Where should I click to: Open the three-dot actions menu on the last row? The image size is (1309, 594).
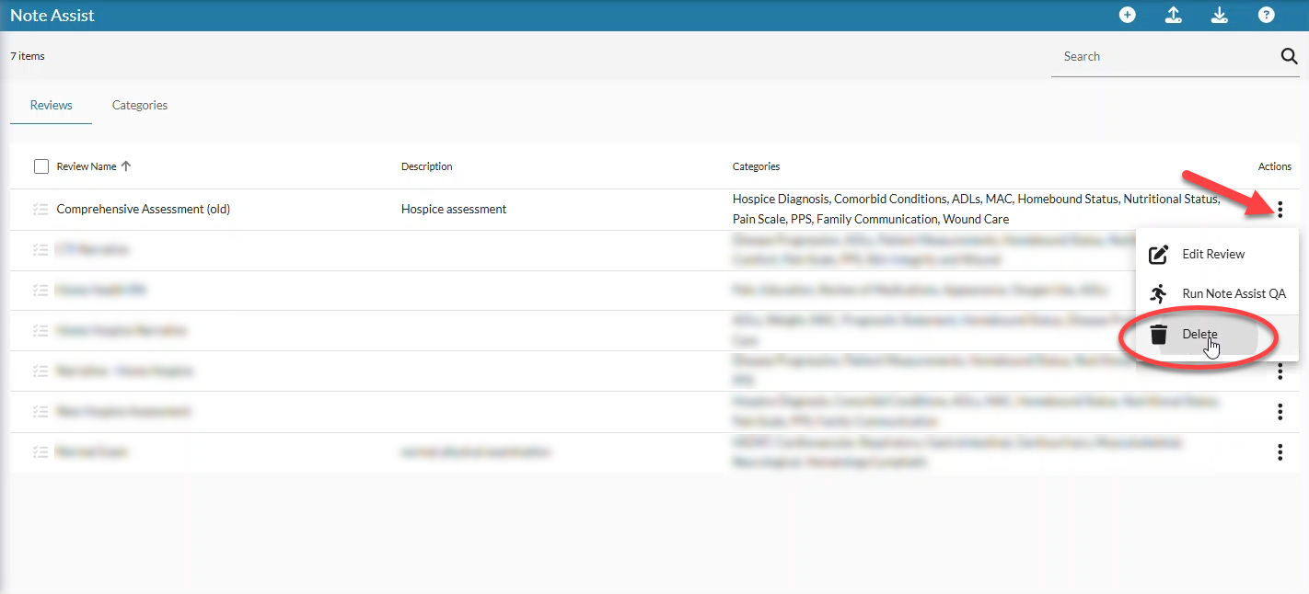point(1280,452)
